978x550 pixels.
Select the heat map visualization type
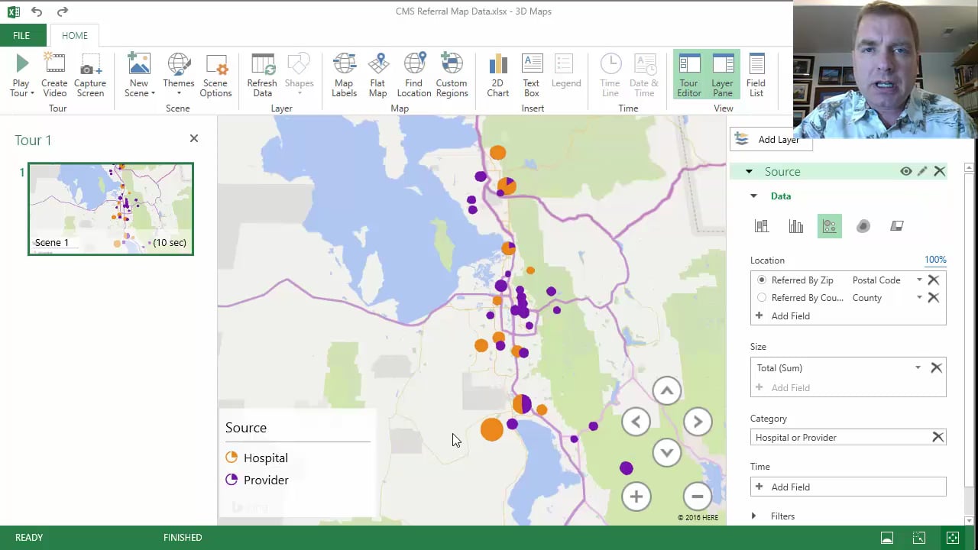[x=863, y=226]
